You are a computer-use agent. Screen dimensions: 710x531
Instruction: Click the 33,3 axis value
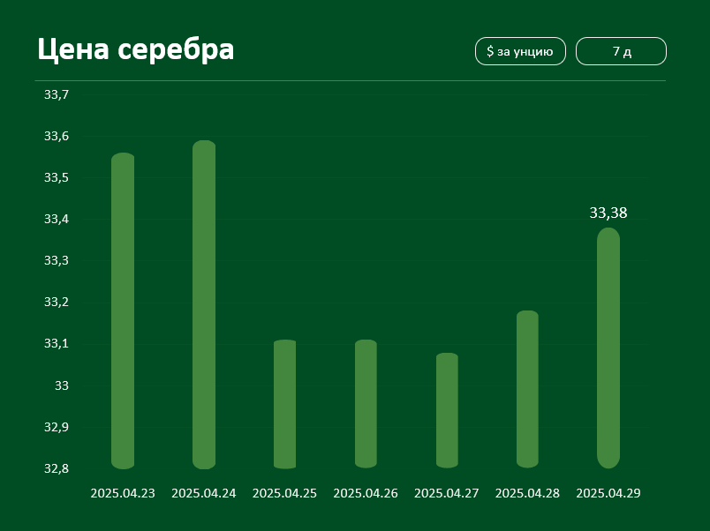[x=57, y=260]
